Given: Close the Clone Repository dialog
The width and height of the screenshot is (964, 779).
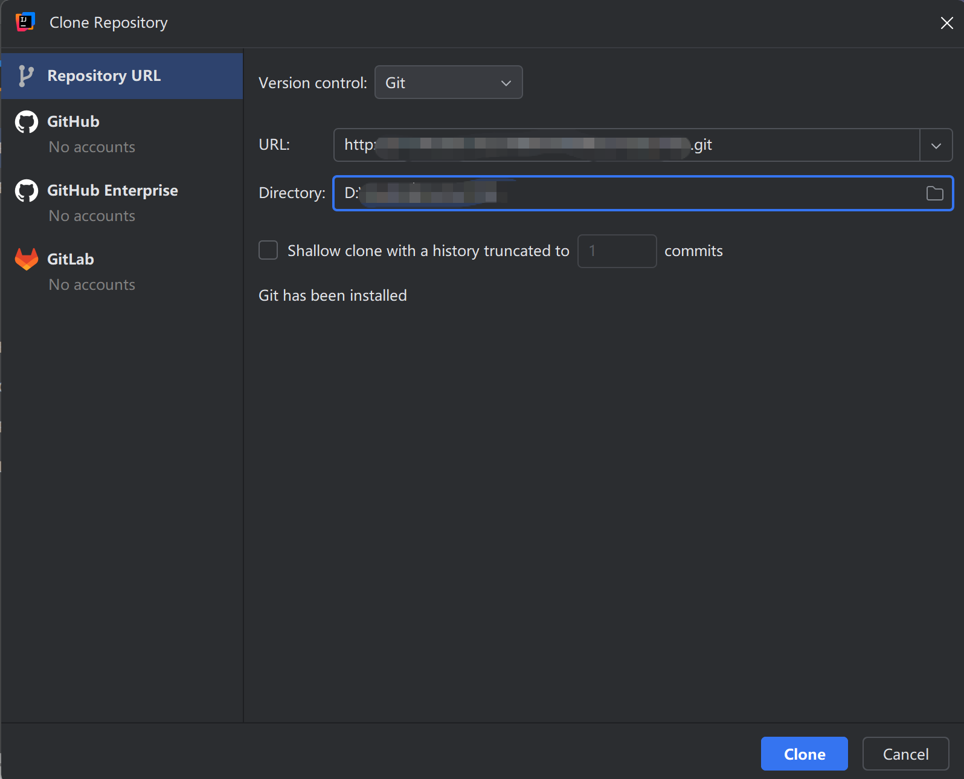Looking at the screenshot, I should 946,23.
